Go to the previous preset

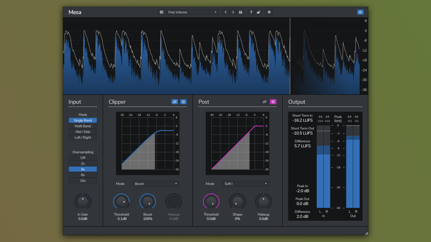tap(226, 12)
